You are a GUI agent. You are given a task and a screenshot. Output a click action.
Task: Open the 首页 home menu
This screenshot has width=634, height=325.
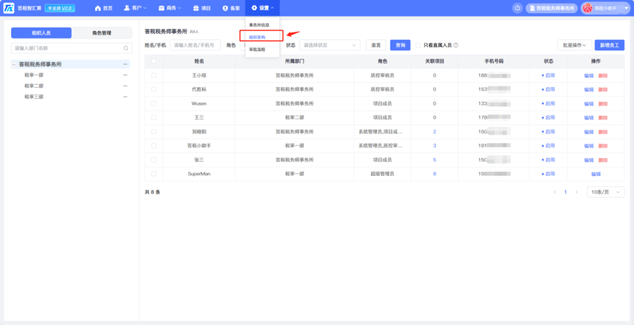coord(103,8)
